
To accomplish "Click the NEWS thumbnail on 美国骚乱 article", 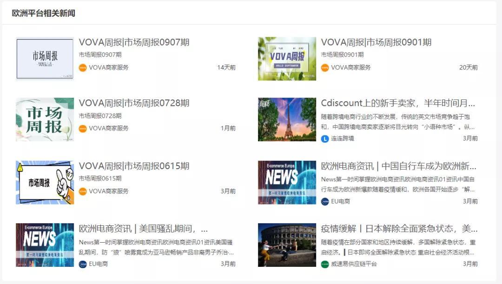I will click(x=44, y=244).
